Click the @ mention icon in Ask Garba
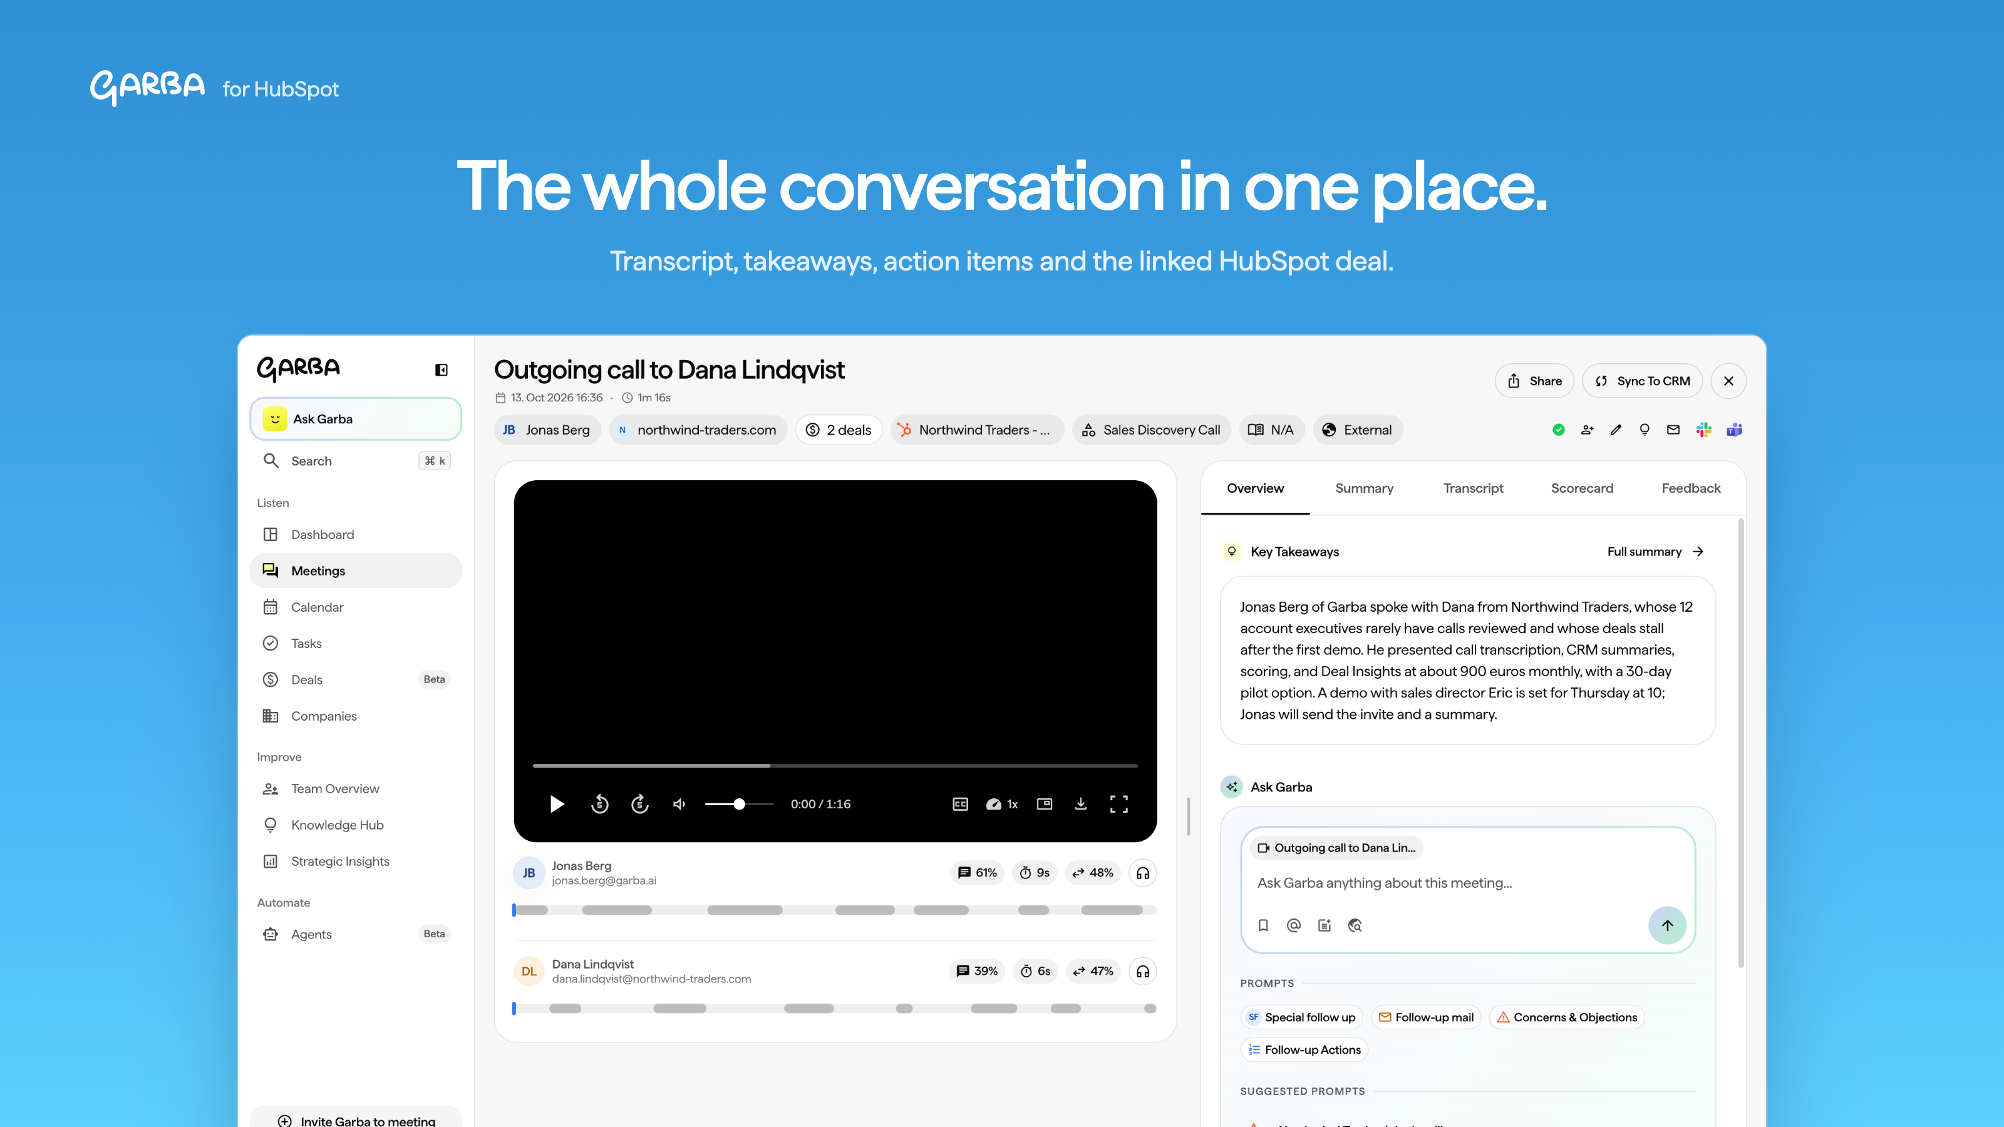Image resolution: width=2004 pixels, height=1127 pixels. pyautogui.click(x=1294, y=925)
